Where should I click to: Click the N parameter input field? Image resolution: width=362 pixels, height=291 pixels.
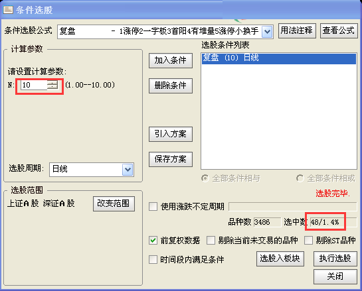(34, 85)
